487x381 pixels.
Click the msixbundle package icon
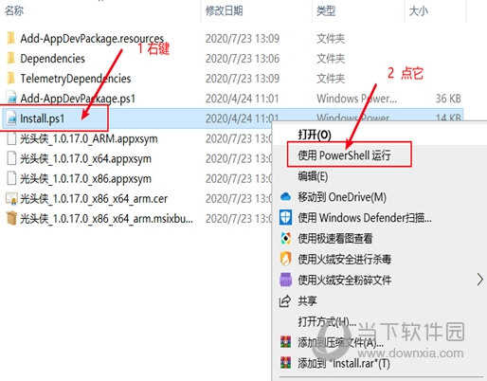point(11,218)
